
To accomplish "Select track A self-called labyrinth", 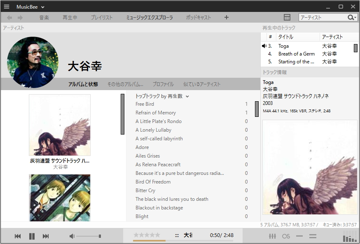I will [x=192, y=139].
